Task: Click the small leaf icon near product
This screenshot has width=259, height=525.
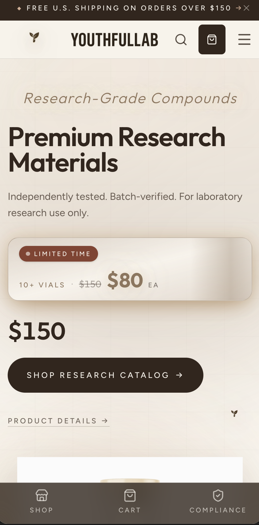Action: click(x=234, y=413)
